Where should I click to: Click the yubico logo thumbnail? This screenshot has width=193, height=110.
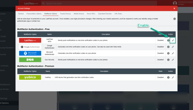[x=30, y=77]
